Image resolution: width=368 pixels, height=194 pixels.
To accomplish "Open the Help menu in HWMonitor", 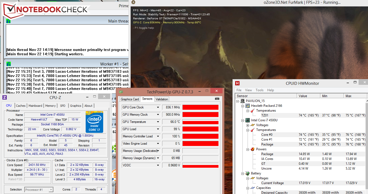I will (271, 90).
